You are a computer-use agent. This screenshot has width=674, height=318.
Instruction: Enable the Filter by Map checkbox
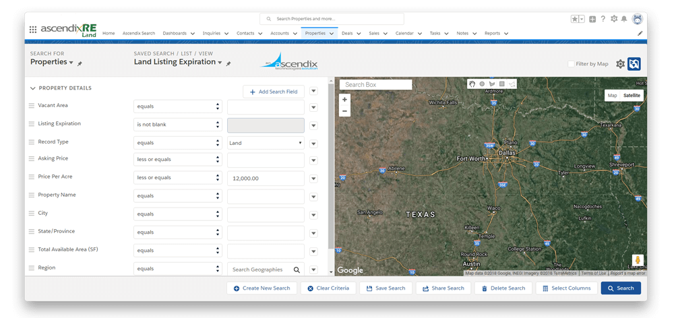click(x=571, y=64)
